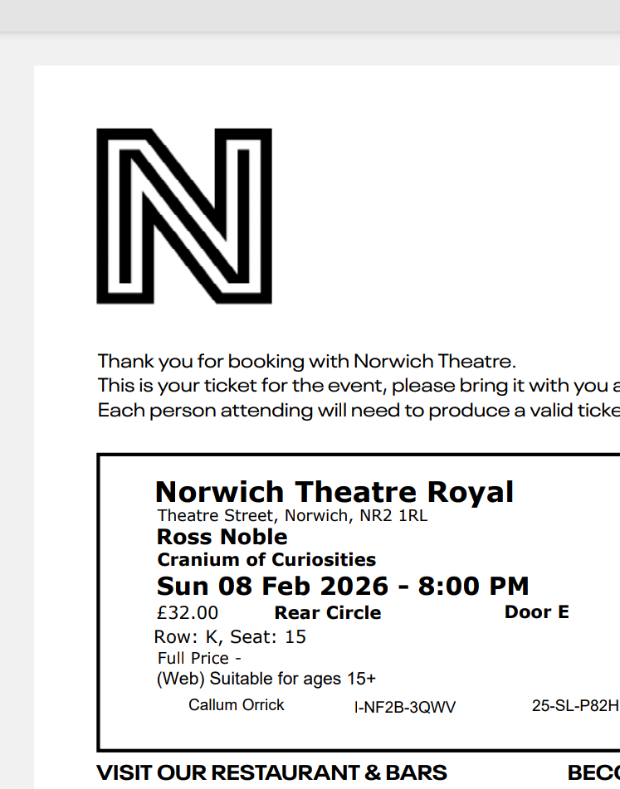Click the gray toolbar strip above the page
Screen dimensions: 620x789
coord(310,16)
